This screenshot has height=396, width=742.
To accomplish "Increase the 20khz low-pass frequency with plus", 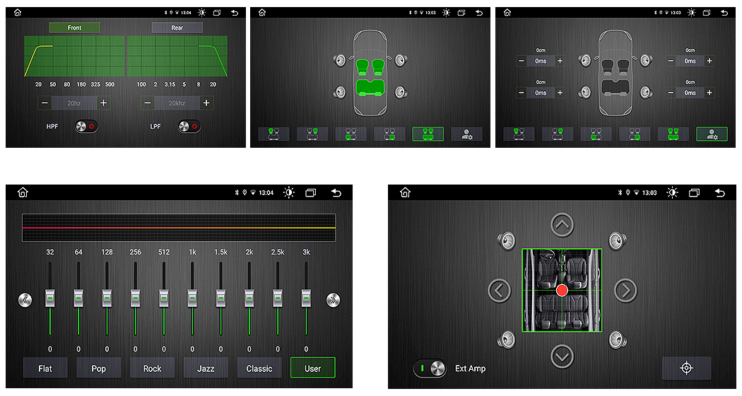I will [x=206, y=103].
